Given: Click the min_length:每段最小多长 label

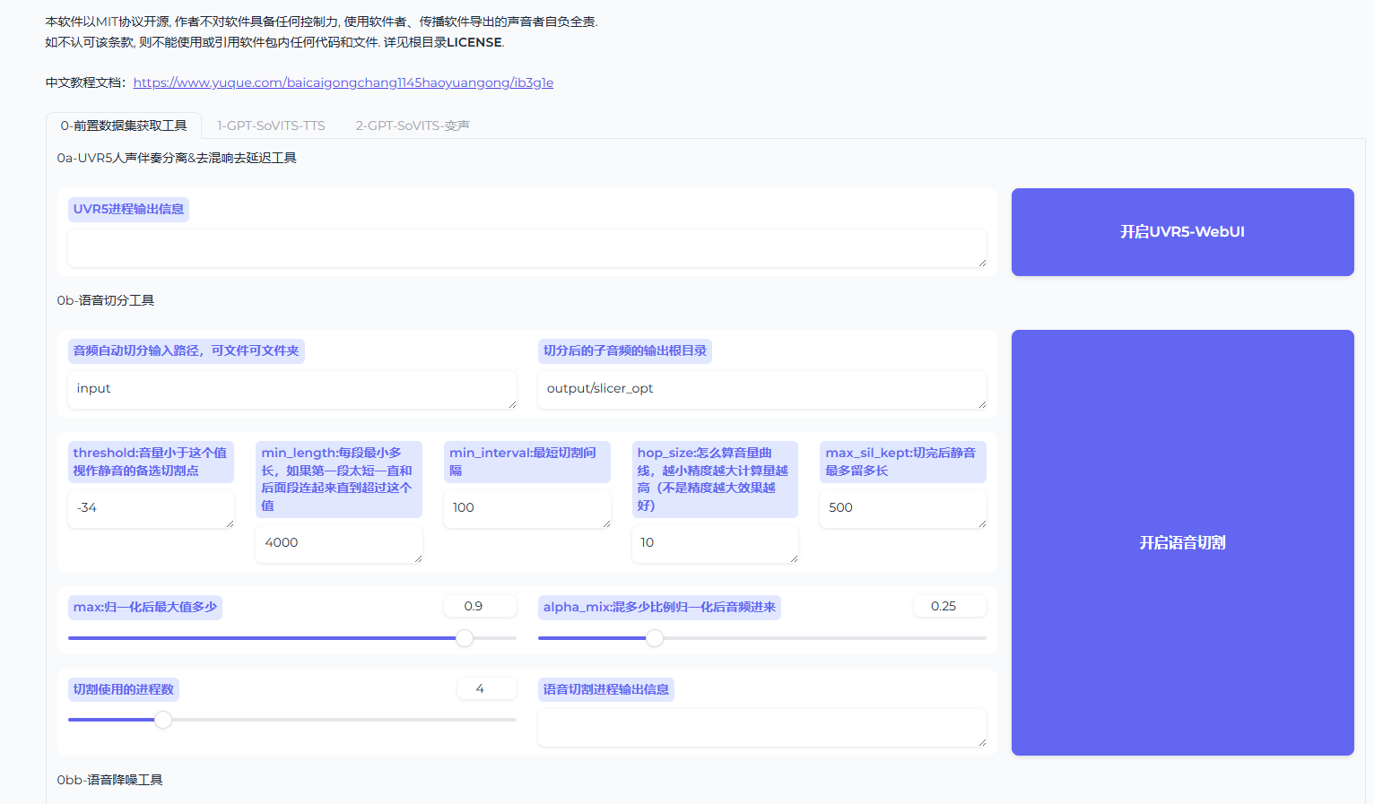Looking at the screenshot, I should click(x=339, y=480).
